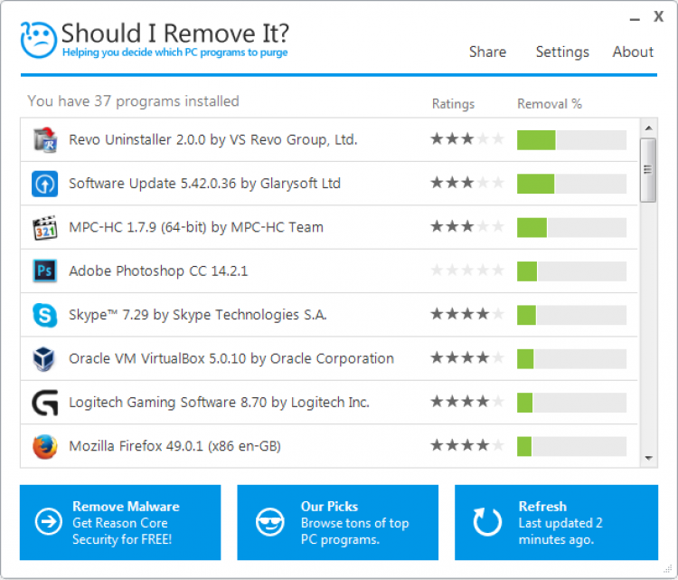Click the arrow icon on Remove Malware
This screenshot has width=678, height=580.
tap(49, 521)
